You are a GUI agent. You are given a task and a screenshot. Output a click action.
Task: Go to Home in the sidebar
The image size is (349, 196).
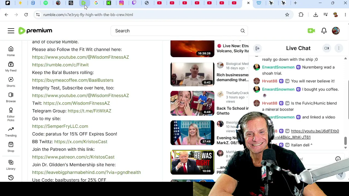11,51
